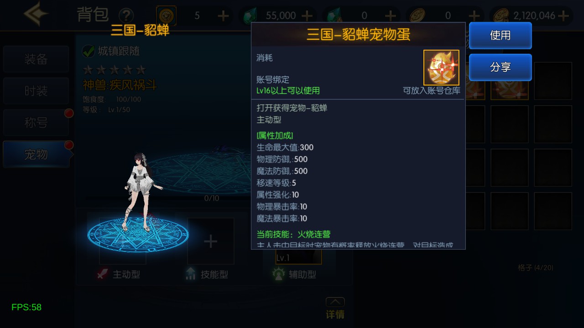Go back using the arrow icon
Image resolution: width=584 pixels, height=328 pixels.
click(36, 14)
